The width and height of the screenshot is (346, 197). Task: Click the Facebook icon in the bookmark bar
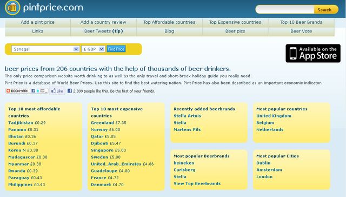(x=33, y=91)
